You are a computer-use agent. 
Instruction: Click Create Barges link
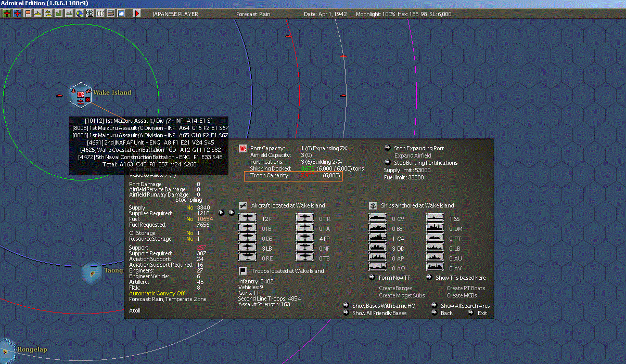click(x=395, y=288)
